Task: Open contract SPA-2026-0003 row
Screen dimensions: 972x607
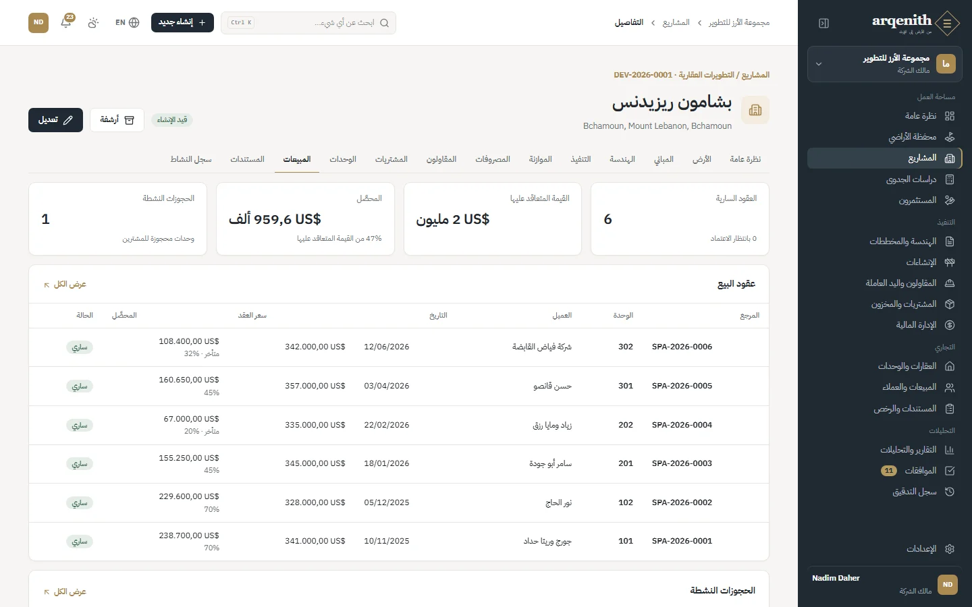Action: (399, 464)
